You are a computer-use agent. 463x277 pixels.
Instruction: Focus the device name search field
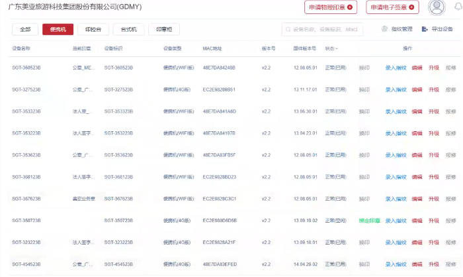coord(325,30)
